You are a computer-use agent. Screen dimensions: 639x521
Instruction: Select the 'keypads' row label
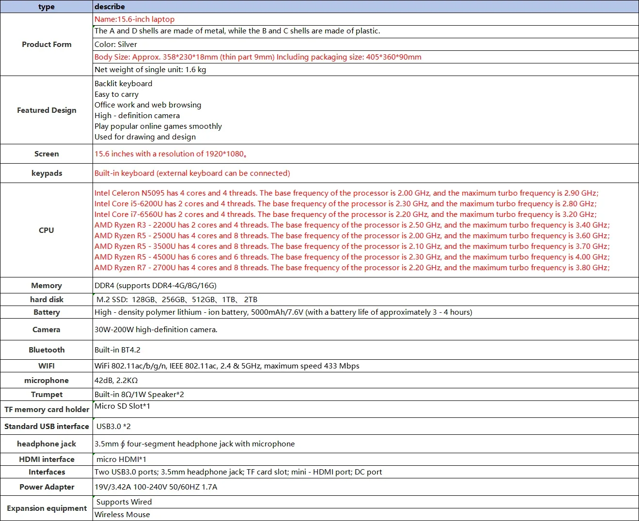47,173
